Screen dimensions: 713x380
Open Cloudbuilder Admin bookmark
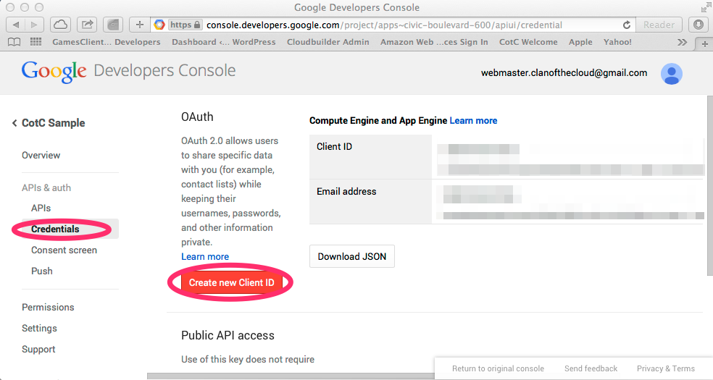click(x=328, y=42)
